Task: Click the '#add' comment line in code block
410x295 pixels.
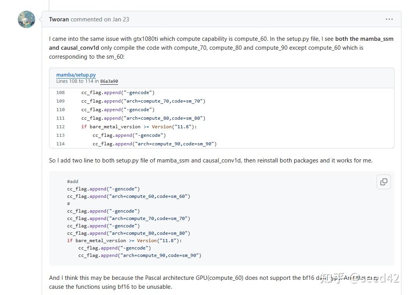Action: [72, 182]
